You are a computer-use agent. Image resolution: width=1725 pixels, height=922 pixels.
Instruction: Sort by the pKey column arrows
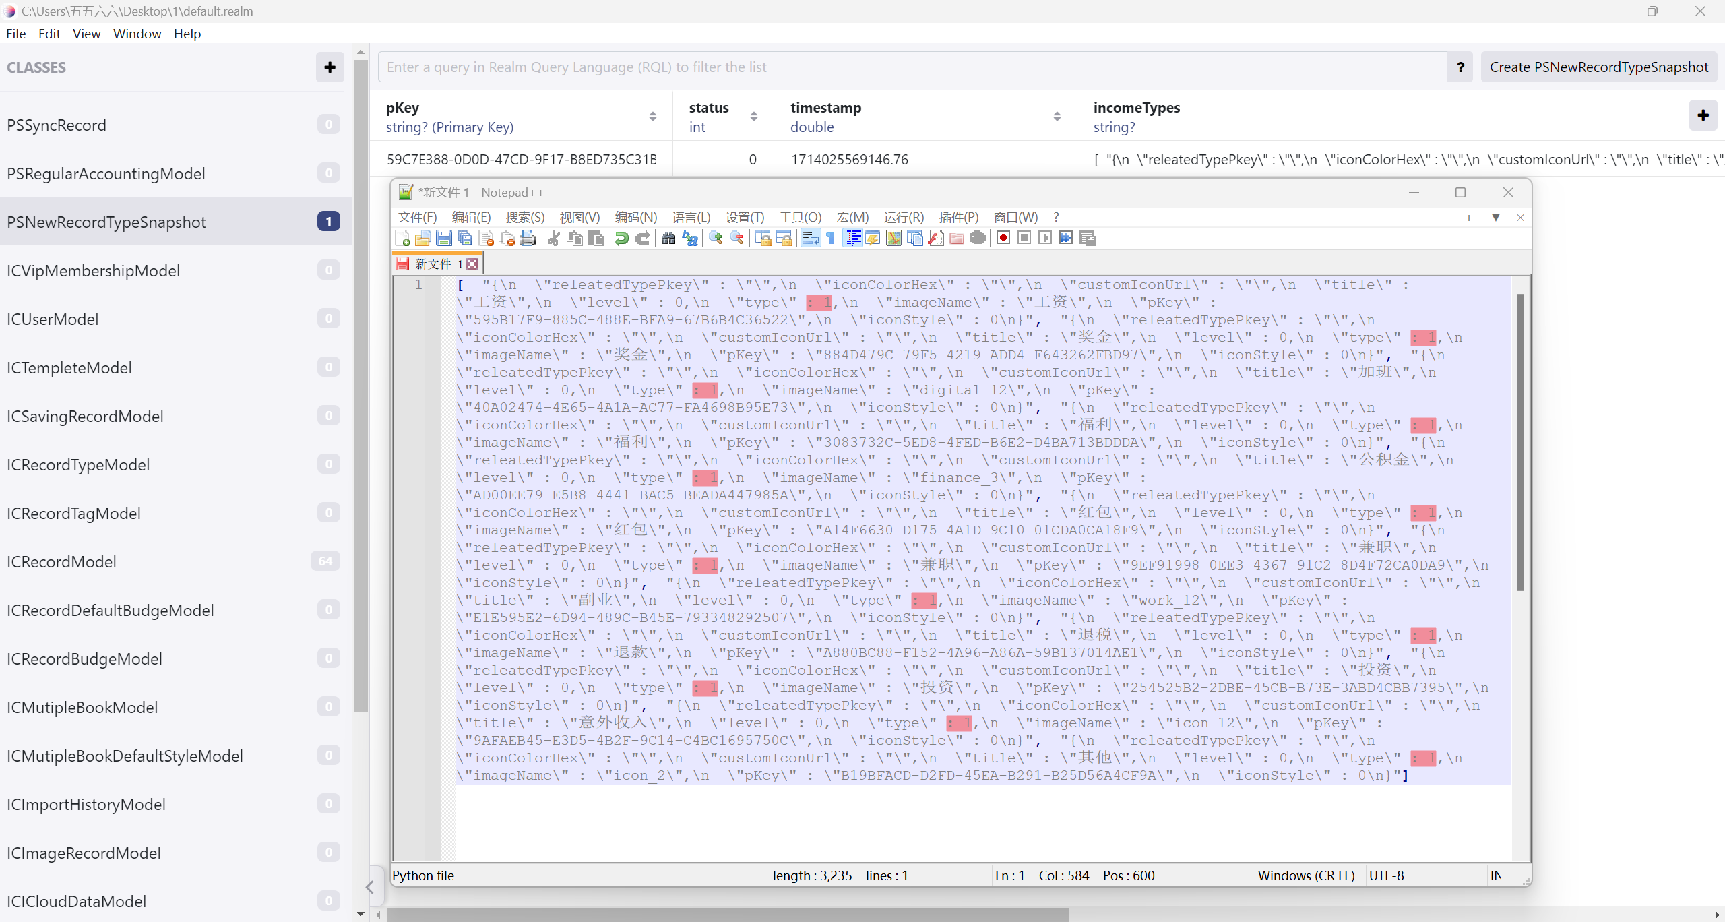point(652,117)
